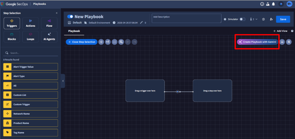Click the Tag Name tag icon
The width and height of the screenshot is (295, 139).
click(7, 132)
